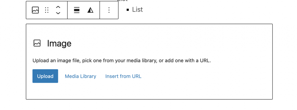Screen dimensions: 297x110
Task: Click the Image heading in the placeholder
Action: point(59,43)
